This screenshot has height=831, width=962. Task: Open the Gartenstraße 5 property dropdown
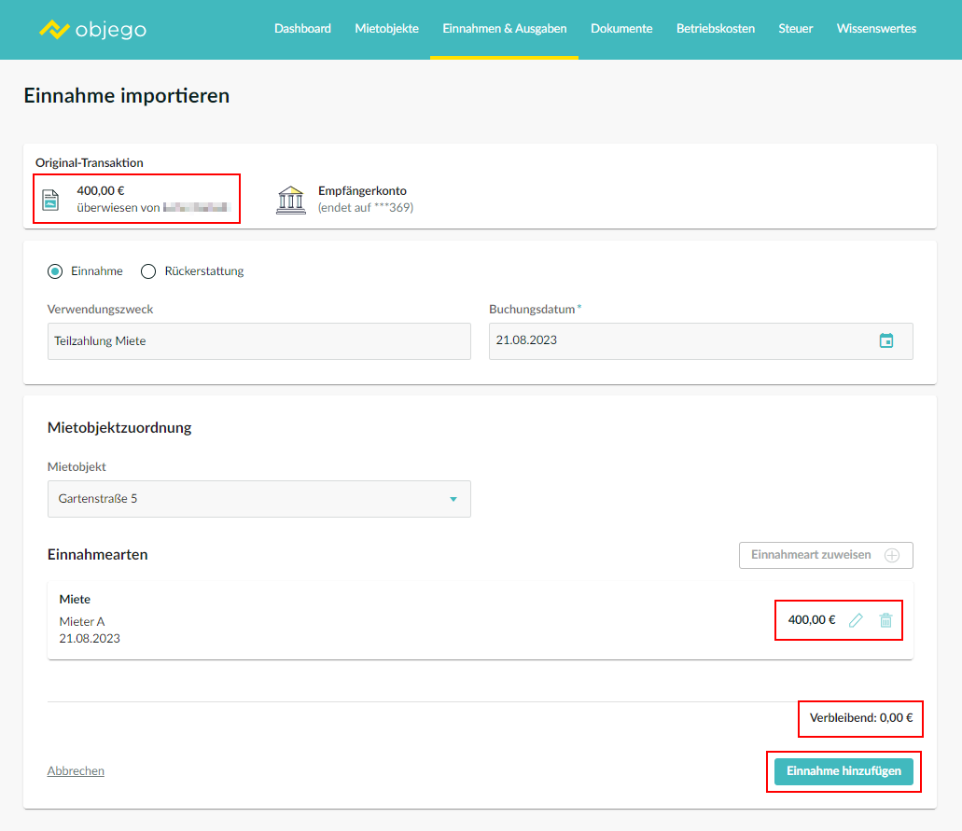[258, 499]
